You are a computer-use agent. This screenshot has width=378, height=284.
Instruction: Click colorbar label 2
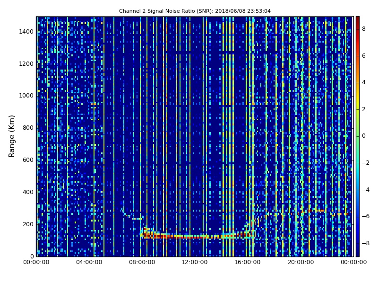[x=364, y=109]
